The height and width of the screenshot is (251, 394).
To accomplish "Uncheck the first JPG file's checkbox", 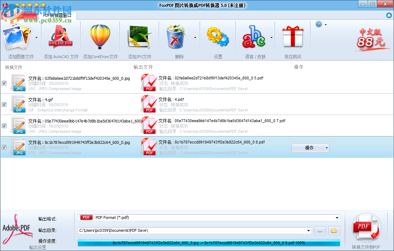I will point(4,83).
